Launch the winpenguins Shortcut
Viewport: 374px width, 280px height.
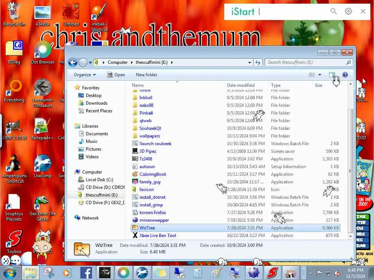pos(14,169)
